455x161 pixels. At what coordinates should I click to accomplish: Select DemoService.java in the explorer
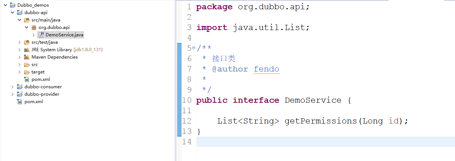coord(64,35)
